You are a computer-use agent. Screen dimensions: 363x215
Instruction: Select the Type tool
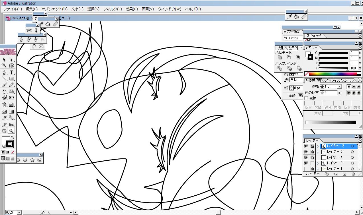pyautogui.click(x=11, y=73)
